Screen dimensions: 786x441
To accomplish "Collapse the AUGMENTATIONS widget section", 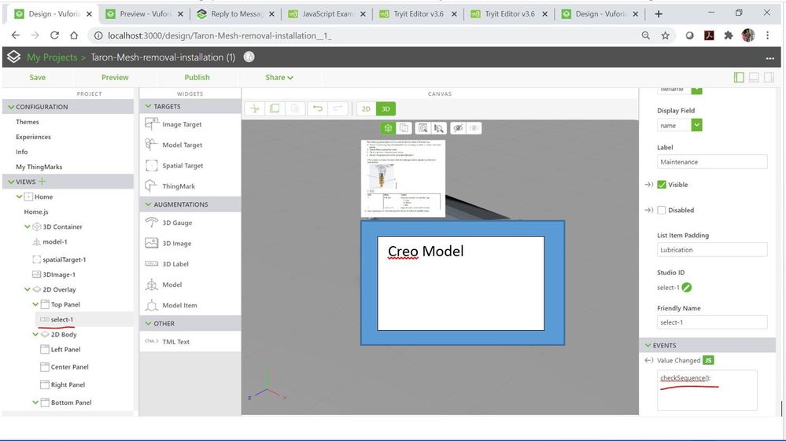I will coord(148,204).
